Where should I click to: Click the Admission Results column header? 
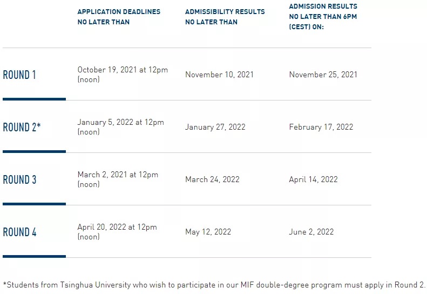coord(323,16)
